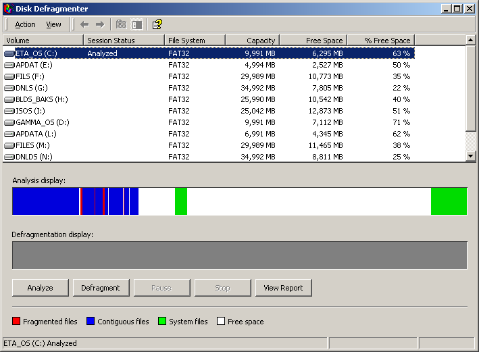Sort by the File System column header

(x=195, y=41)
